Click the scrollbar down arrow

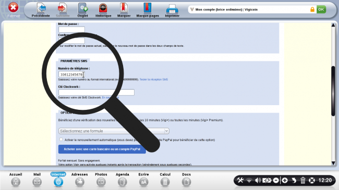[x=333, y=163]
